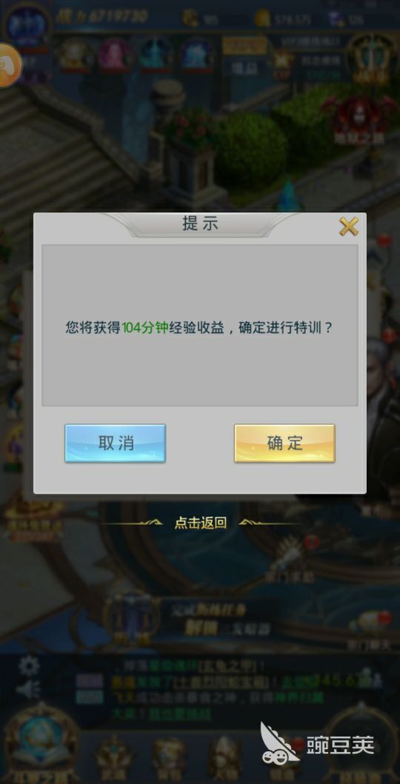Close the 提示 dialog with the X
This screenshot has width=400, height=784.
(348, 227)
